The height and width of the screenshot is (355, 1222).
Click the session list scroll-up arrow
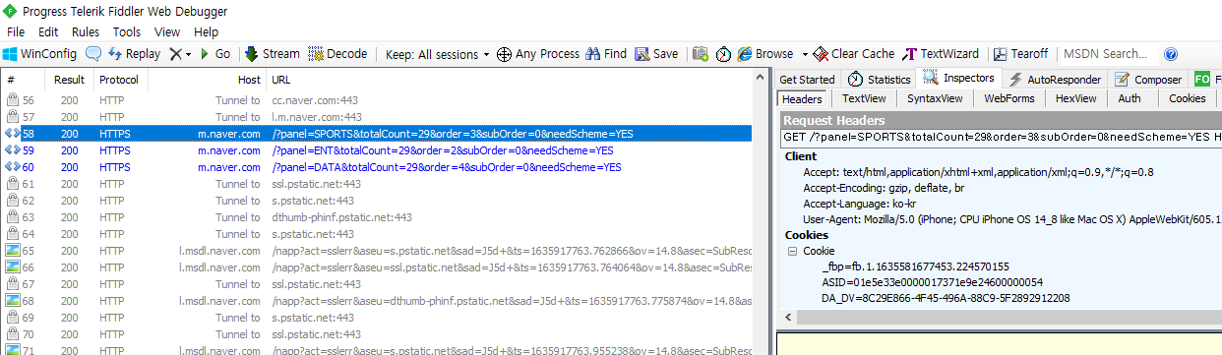pyautogui.click(x=761, y=79)
